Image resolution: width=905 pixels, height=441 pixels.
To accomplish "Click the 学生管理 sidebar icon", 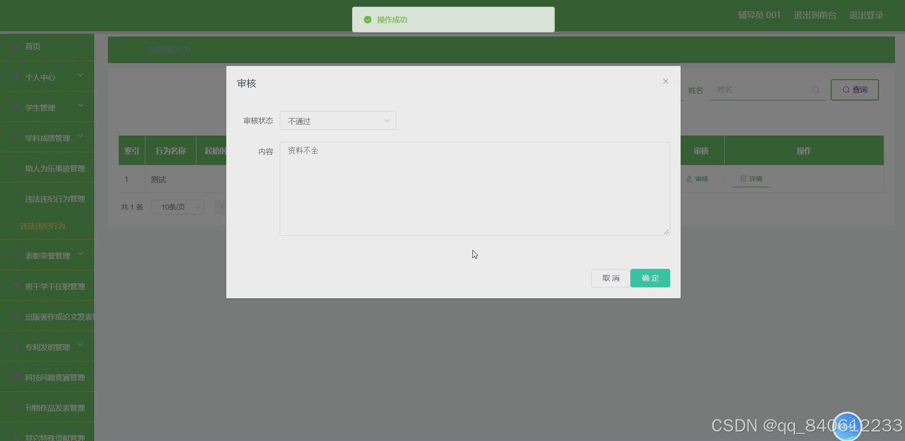I will click(16, 107).
